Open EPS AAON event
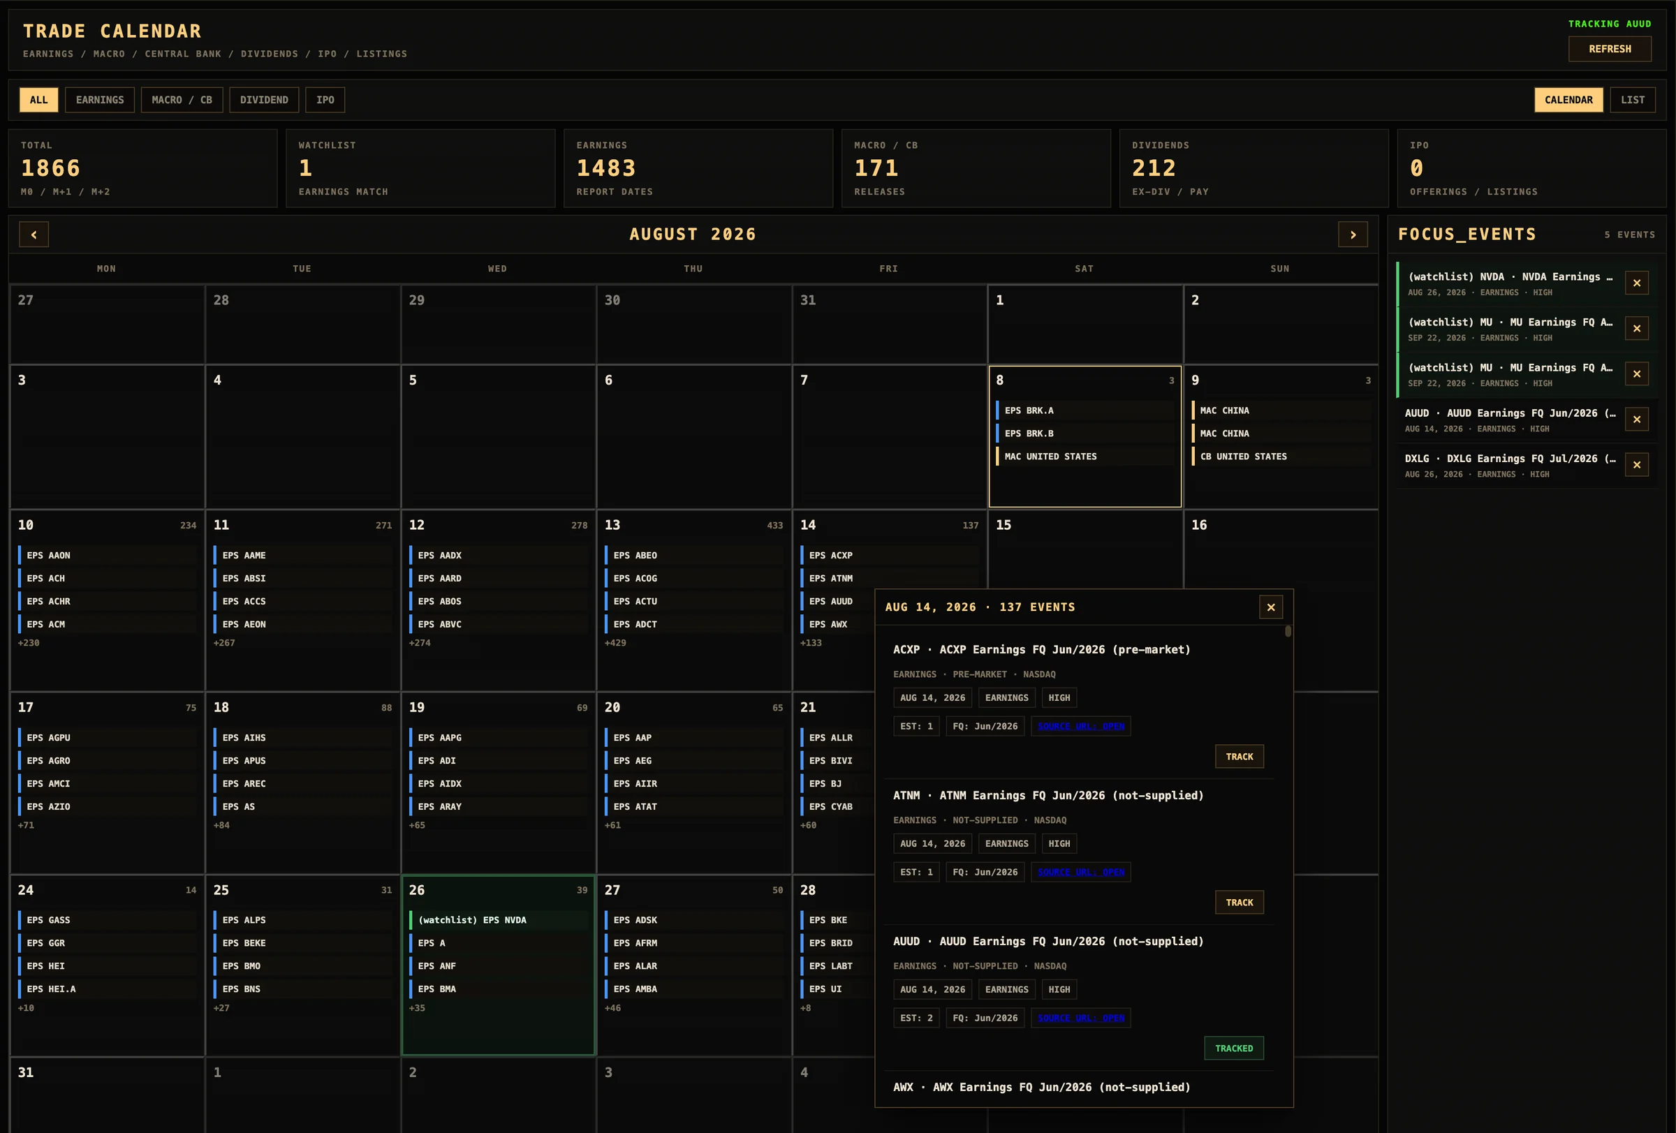Image resolution: width=1676 pixels, height=1133 pixels. point(107,556)
